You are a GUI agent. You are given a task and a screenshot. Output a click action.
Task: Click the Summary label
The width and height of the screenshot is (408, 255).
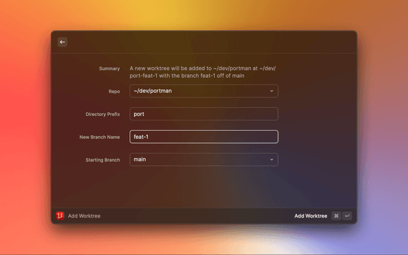point(109,68)
